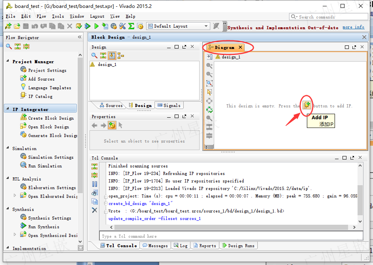Switch to the Messages tab
373x265 pixels.
coord(155,246)
